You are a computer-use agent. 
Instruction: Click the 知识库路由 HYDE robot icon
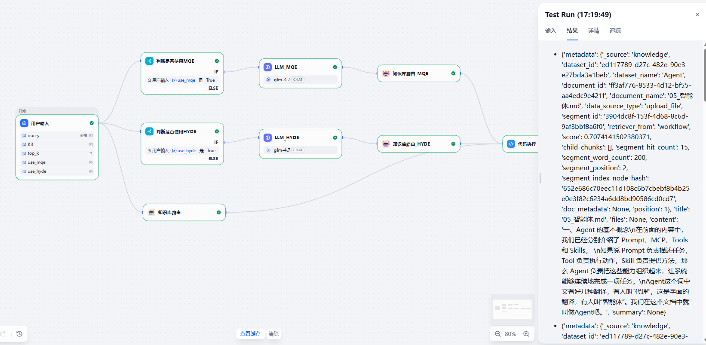386,144
